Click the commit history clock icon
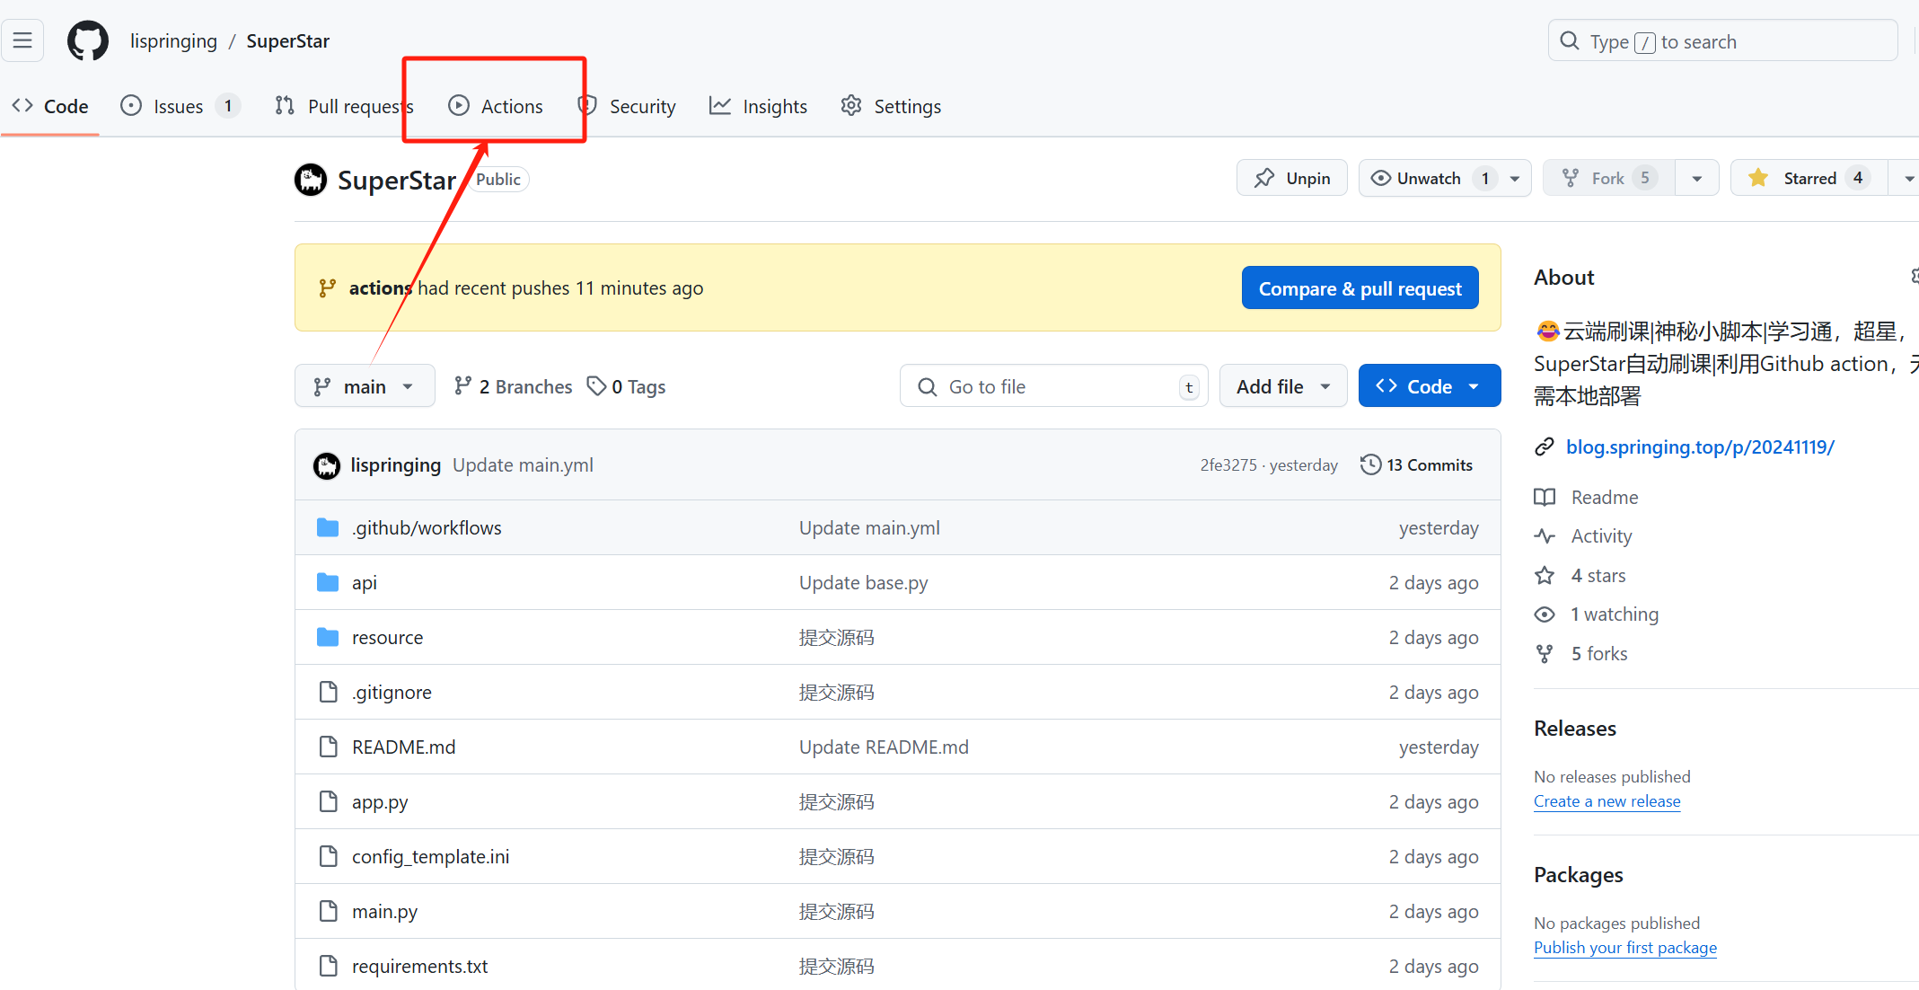 (1370, 464)
